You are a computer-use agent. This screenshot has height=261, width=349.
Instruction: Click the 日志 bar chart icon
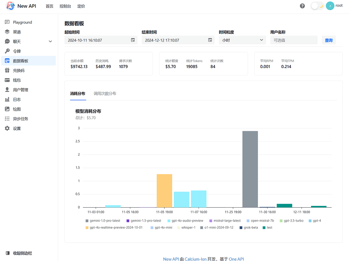(7, 99)
